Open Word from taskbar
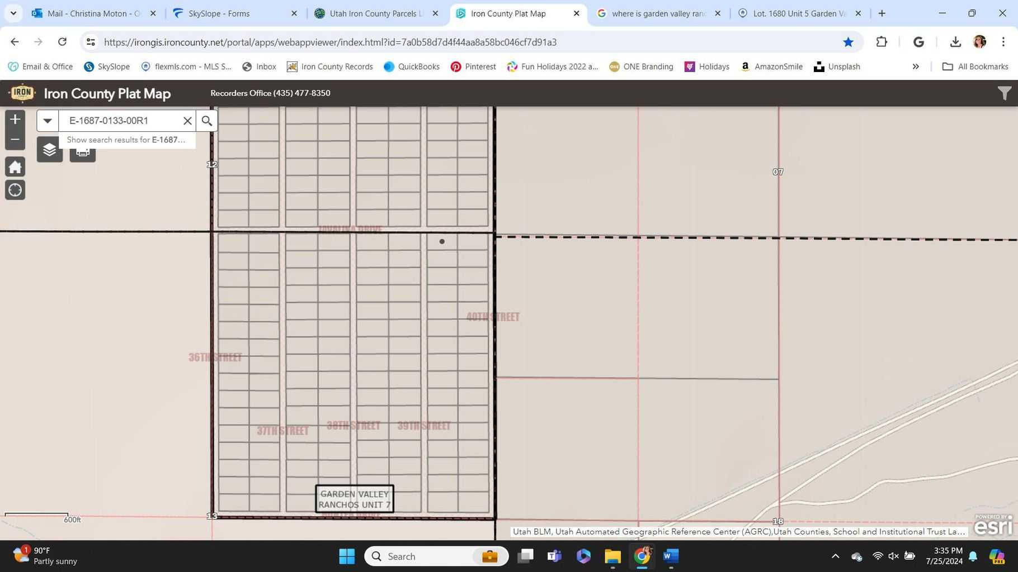Image resolution: width=1018 pixels, height=572 pixels. click(671, 556)
